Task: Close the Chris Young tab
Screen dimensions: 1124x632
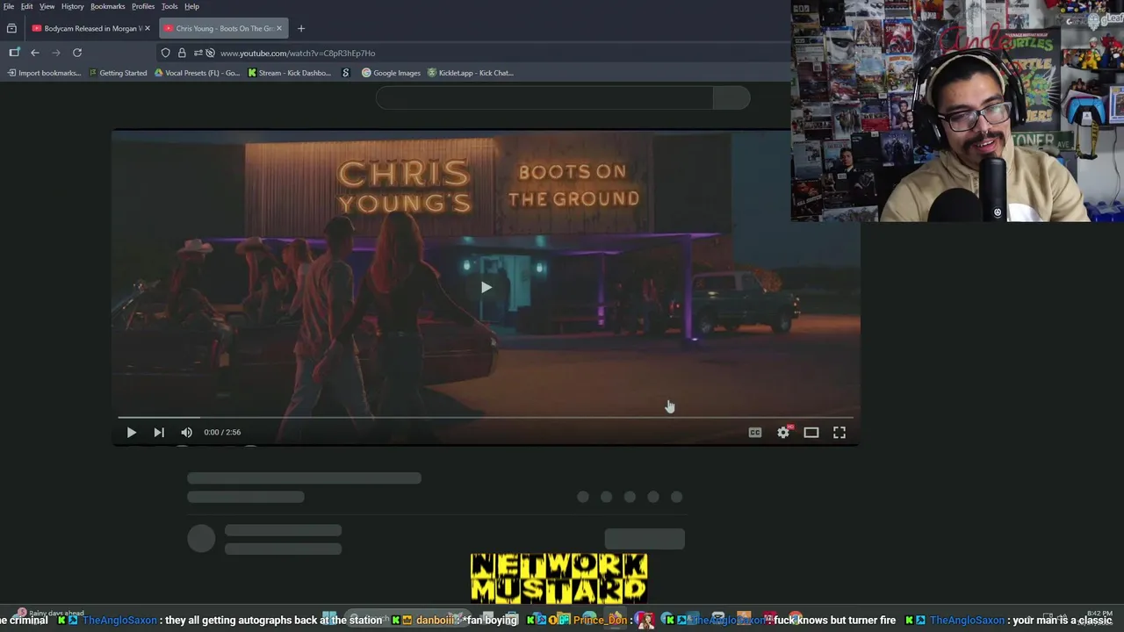Action: pos(279,28)
